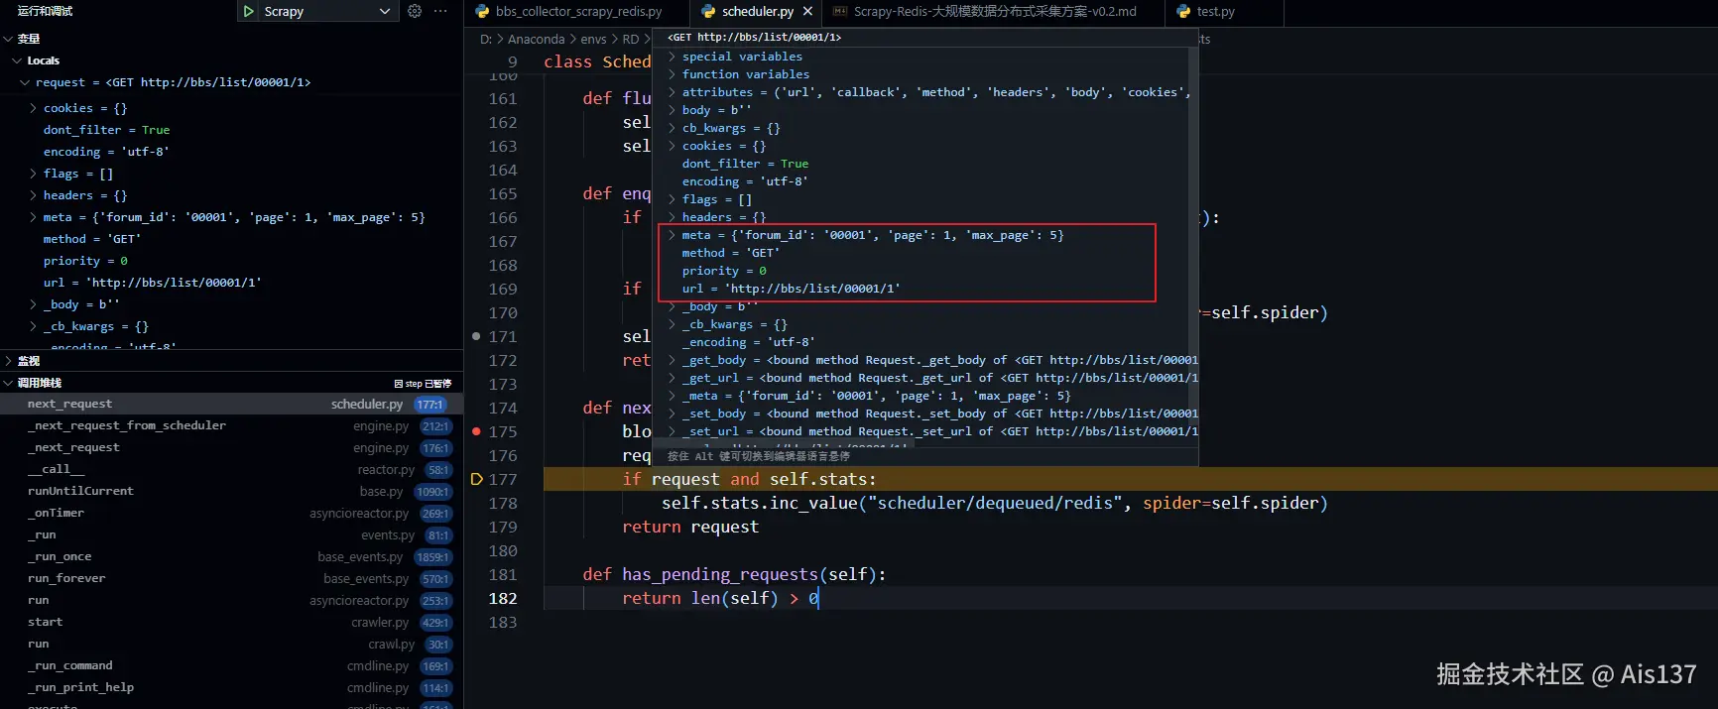Click the 运行和调试 panel title
Image resolution: width=1718 pixels, height=709 pixels.
(x=46, y=11)
